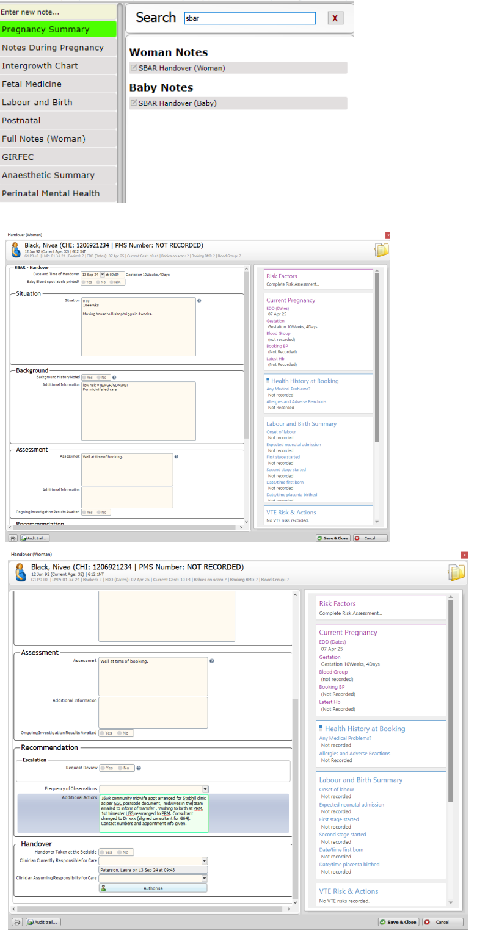Click Cancel in window showing Recommendation
Image resolution: width=477 pixels, height=939 pixels.
(x=444, y=922)
